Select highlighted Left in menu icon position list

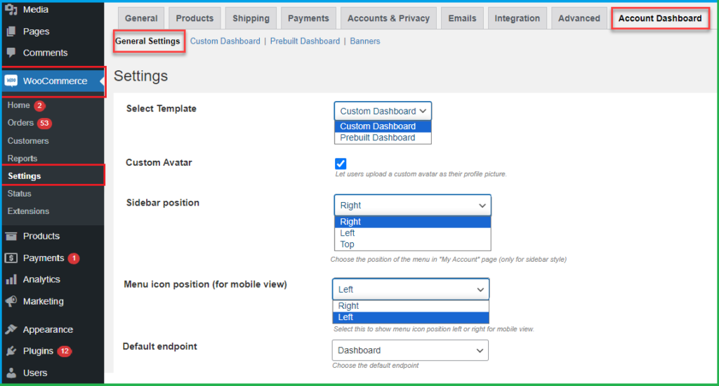pos(411,317)
